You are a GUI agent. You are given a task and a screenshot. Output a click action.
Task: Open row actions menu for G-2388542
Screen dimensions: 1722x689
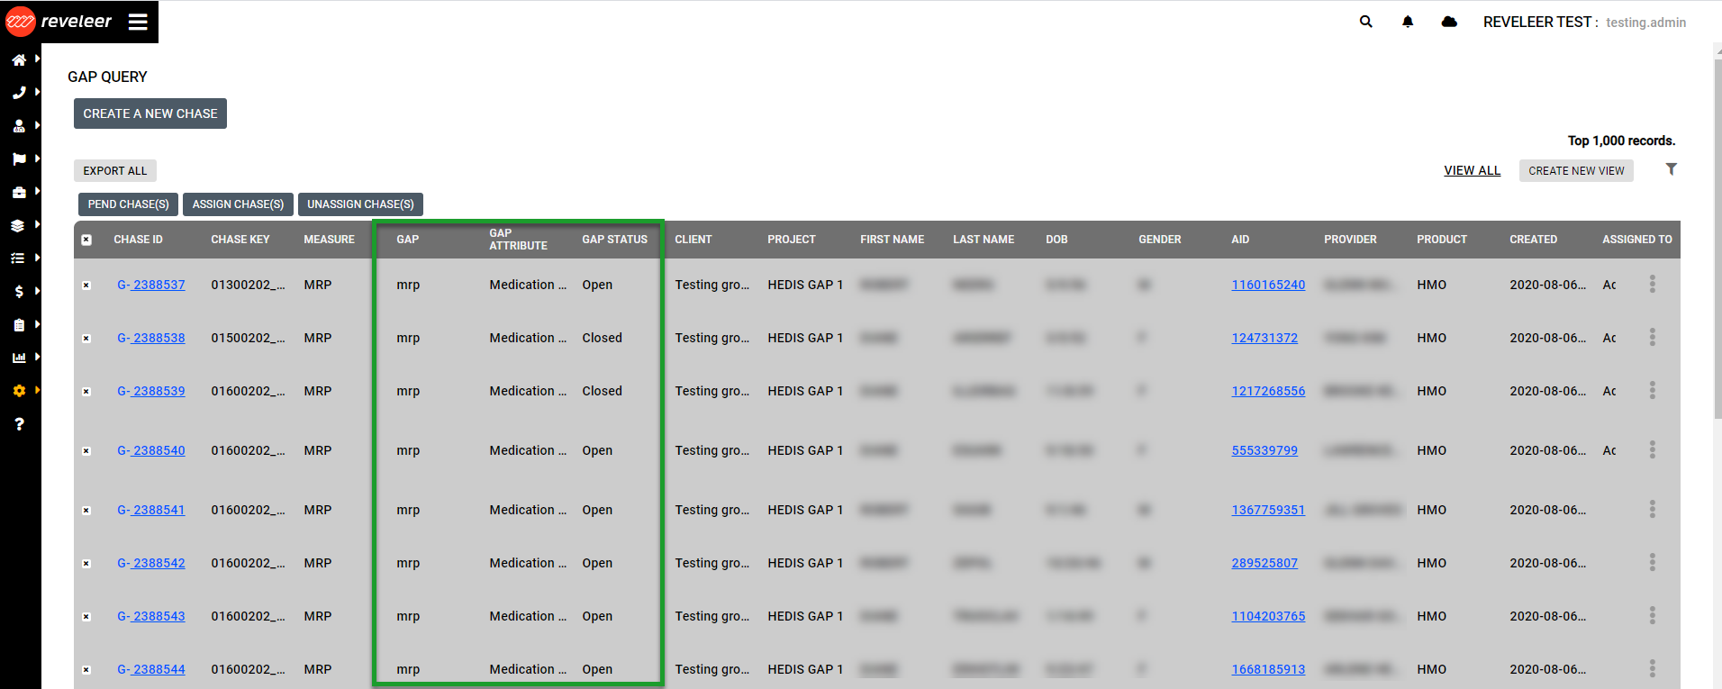point(1652,562)
